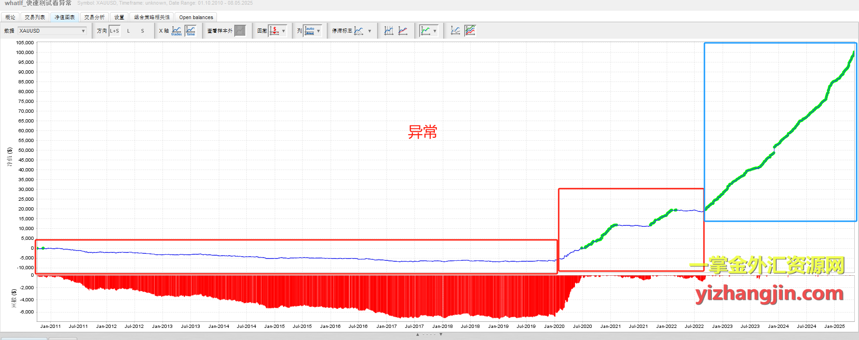Switch to the 交易列表 tab
This screenshot has height=340, width=859.
pyautogui.click(x=35, y=17)
